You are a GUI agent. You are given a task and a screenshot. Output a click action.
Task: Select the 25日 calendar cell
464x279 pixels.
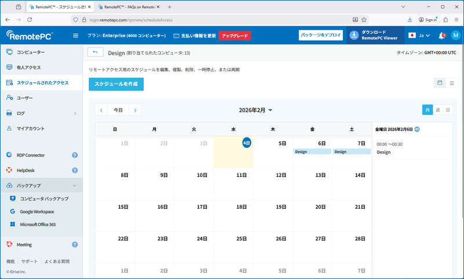233,247
